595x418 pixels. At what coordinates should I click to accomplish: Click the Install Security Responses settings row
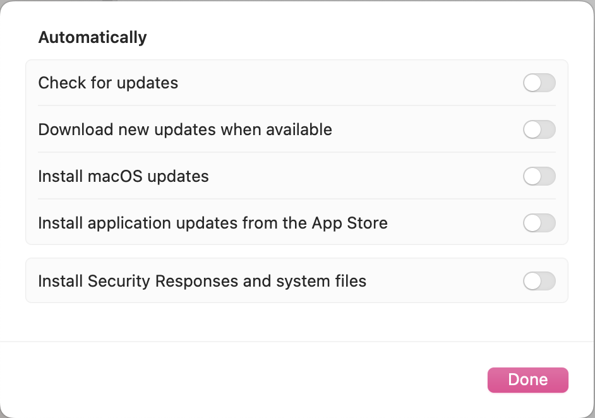click(x=297, y=280)
